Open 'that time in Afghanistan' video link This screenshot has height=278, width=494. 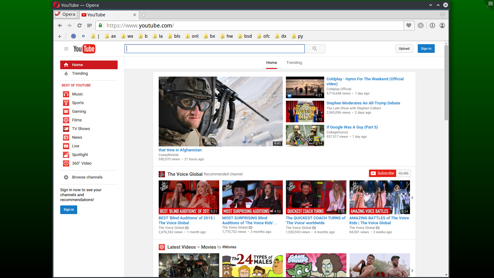[180, 150]
